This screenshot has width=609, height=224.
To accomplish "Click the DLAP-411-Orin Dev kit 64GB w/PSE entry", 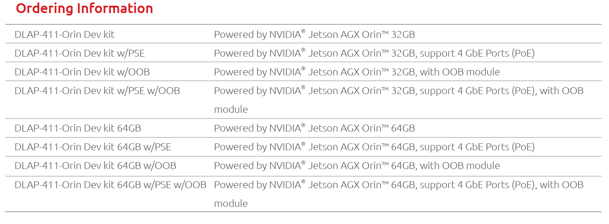I will pyautogui.click(x=93, y=147).
